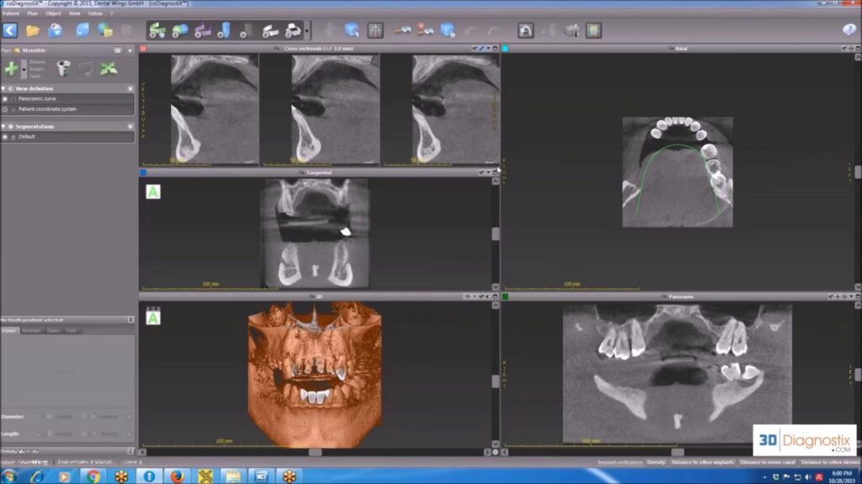This screenshot has height=484, width=862.
Task: Click the green plus add object icon
Action: pyautogui.click(x=12, y=68)
